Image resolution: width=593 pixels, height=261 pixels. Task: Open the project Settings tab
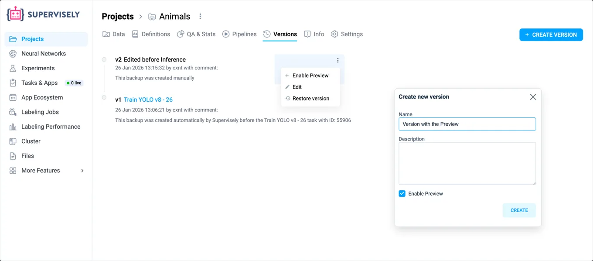[347, 34]
